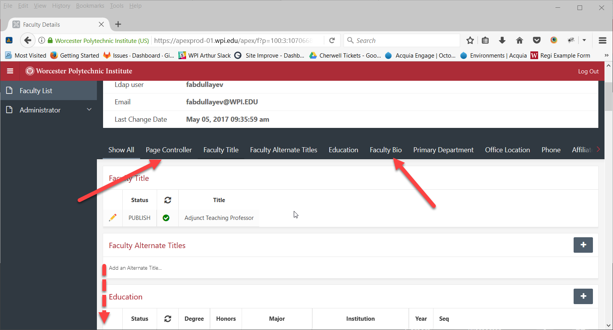Image resolution: width=613 pixels, height=330 pixels.
Task: Click the browser back arrow button
Action: pos(27,41)
